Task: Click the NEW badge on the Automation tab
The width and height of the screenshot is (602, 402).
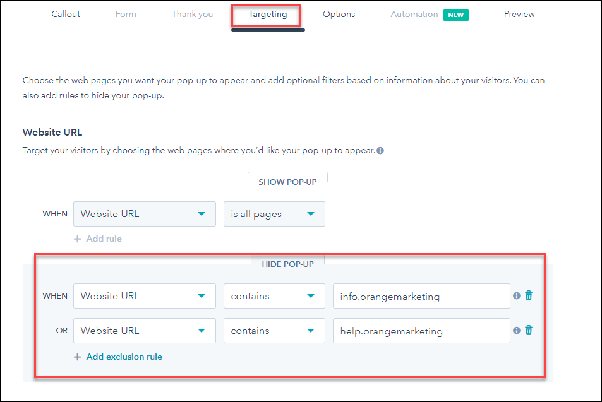Action: 455,14
